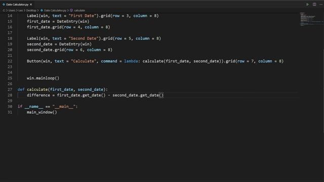Screen dimensions: 324x182
Task: Open the C: breadcrumb segment
Action: pos(4,10)
